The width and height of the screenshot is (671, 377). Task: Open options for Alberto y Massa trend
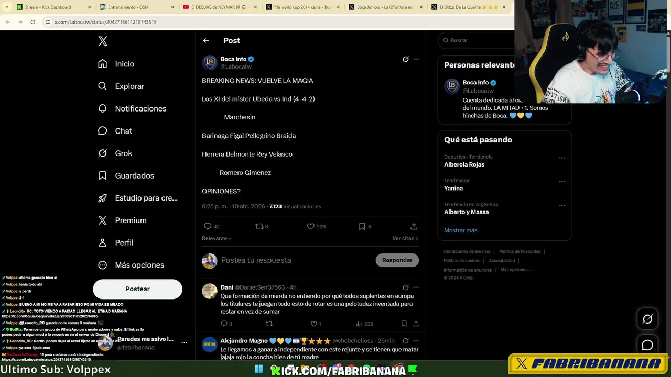pos(562,205)
